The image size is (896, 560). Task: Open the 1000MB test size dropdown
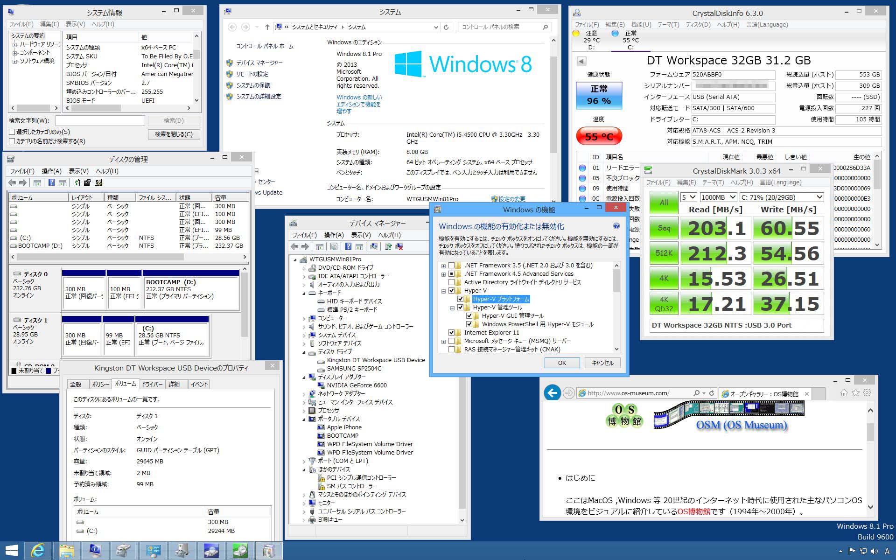(718, 197)
